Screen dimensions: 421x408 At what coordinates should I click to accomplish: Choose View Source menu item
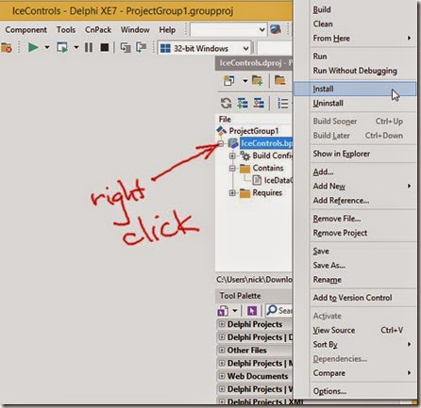point(355,330)
